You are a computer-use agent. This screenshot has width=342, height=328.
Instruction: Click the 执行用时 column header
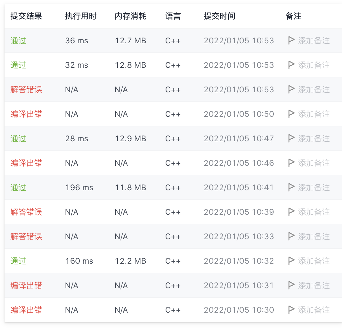pyautogui.click(x=81, y=16)
